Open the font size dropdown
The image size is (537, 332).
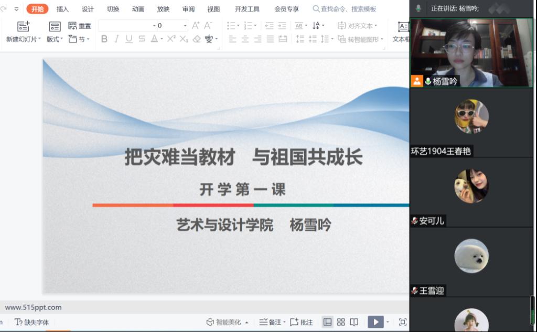click(x=185, y=26)
